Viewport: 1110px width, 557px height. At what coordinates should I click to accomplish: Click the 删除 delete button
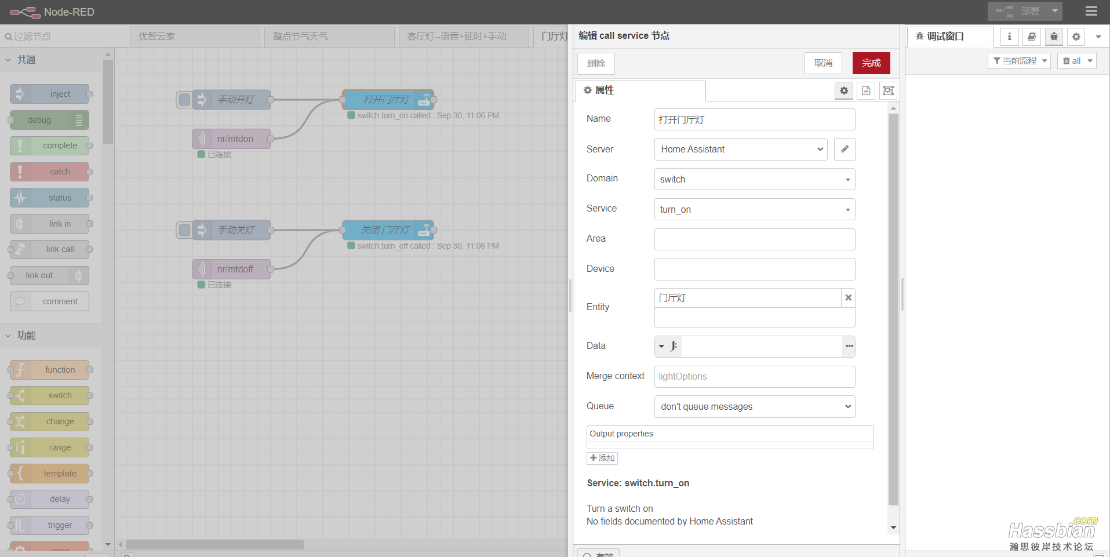point(596,63)
